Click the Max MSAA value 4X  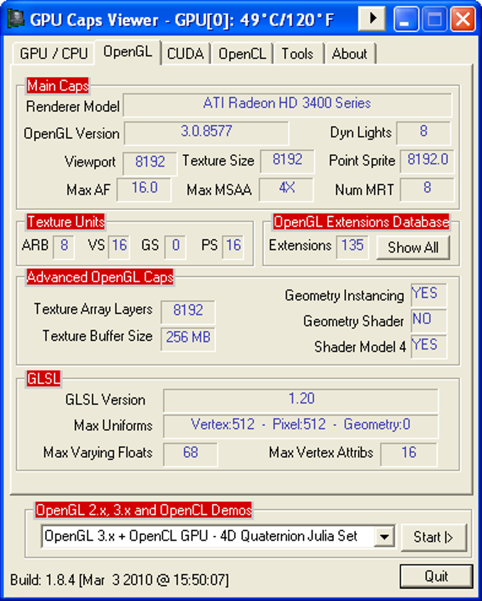click(286, 189)
